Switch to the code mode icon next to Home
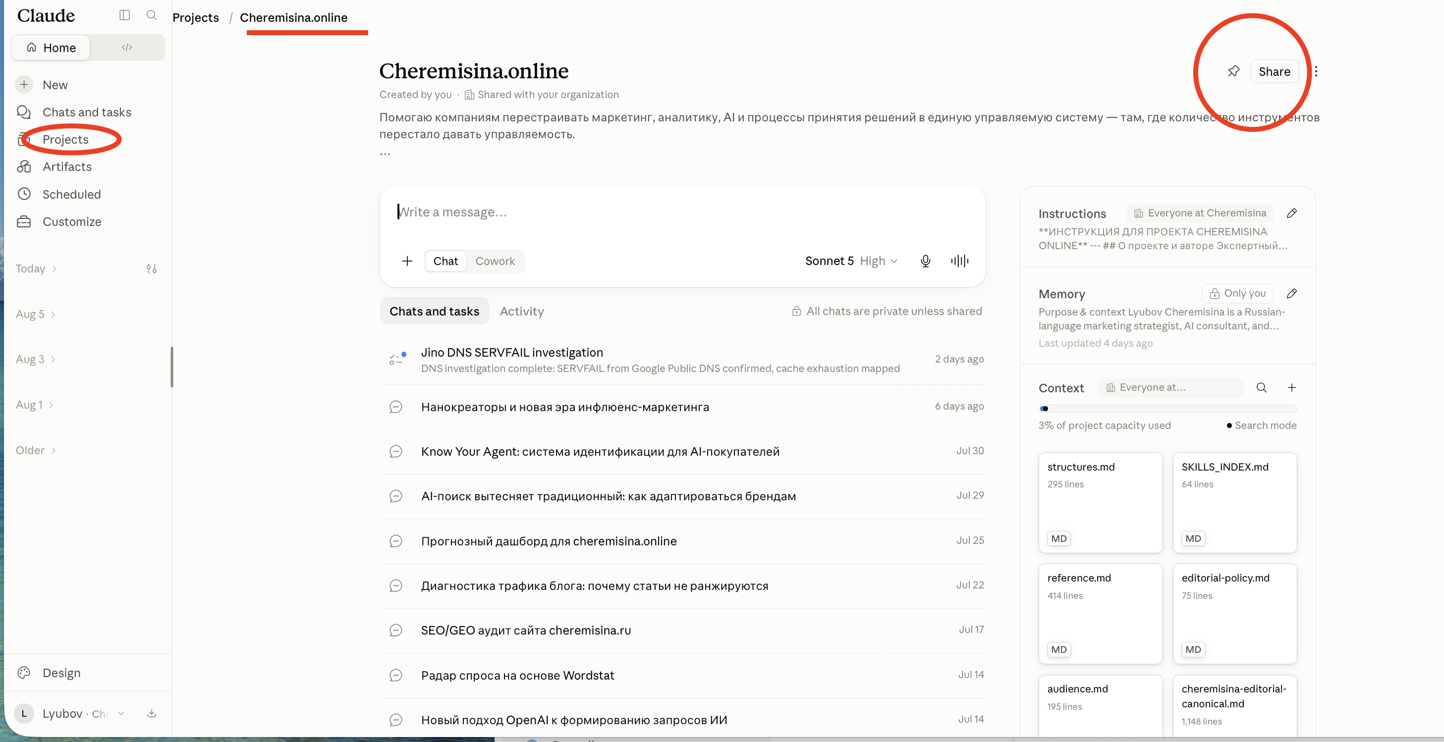Viewport: 1444px width, 742px height. pyautogui.click(x=127, y=48)
